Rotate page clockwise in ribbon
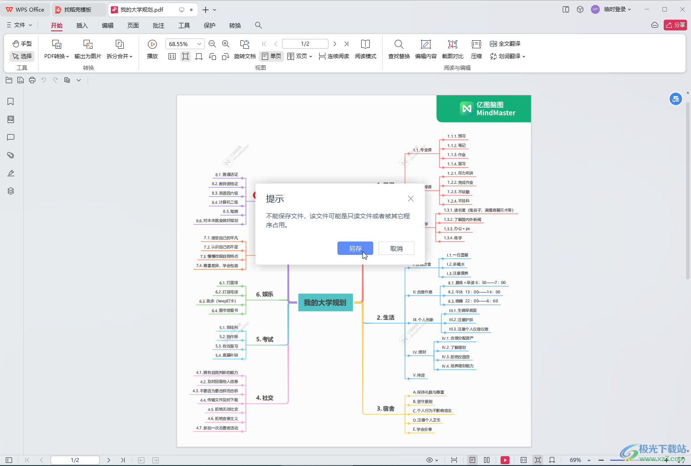 click(226, 56)
